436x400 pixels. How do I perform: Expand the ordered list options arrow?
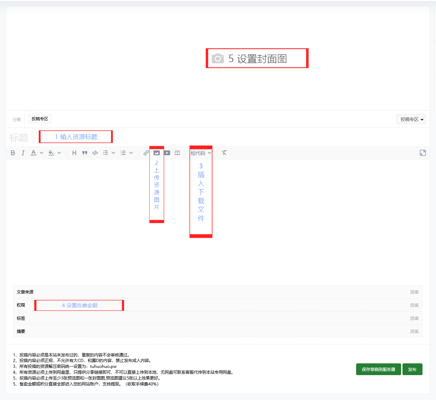113,153
